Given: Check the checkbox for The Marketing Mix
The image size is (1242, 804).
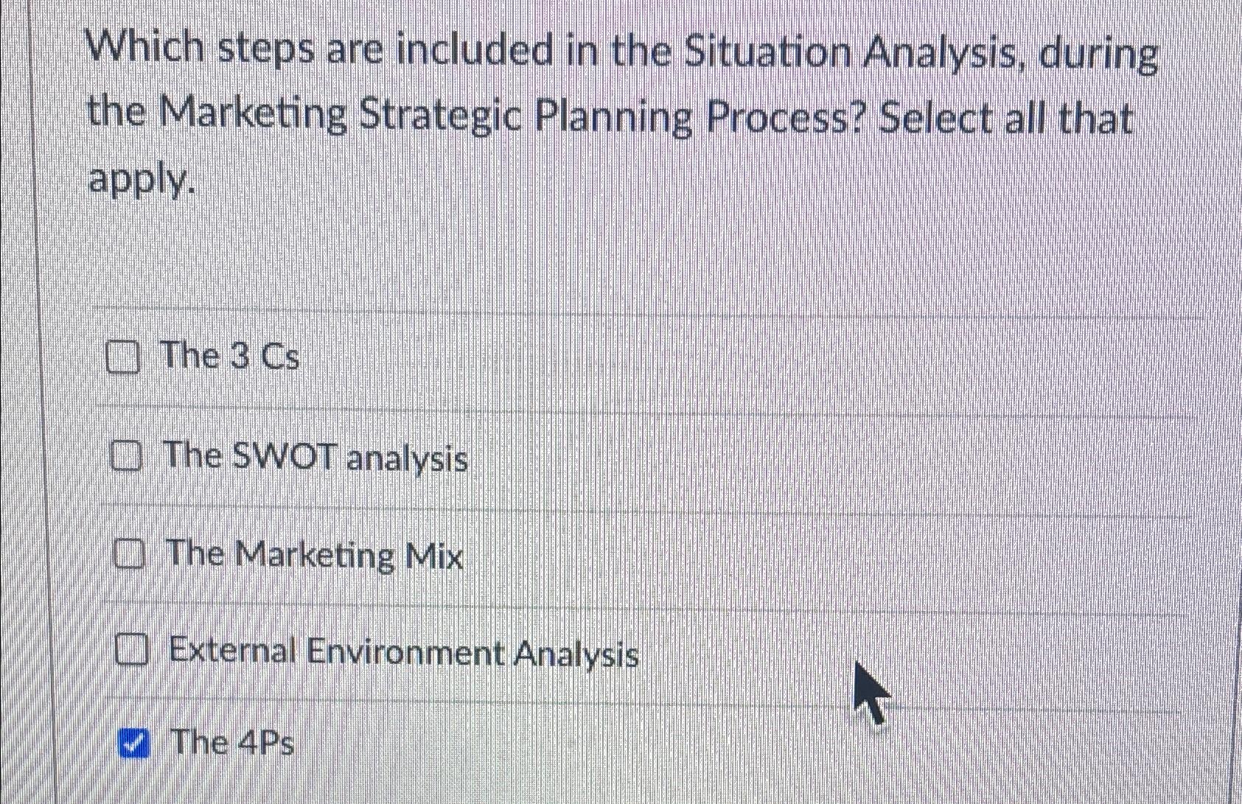Looking at the screenshot, I should 130,555.
